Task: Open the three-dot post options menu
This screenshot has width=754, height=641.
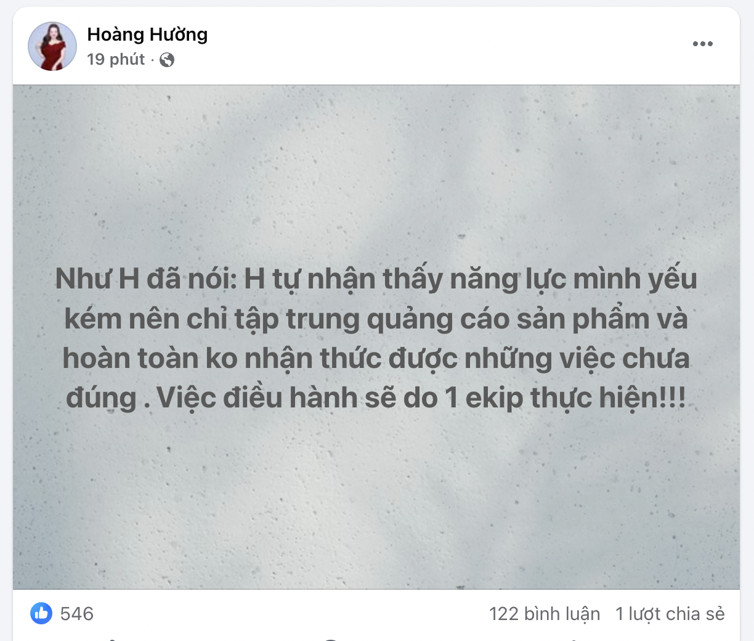Action: point(702,44)
